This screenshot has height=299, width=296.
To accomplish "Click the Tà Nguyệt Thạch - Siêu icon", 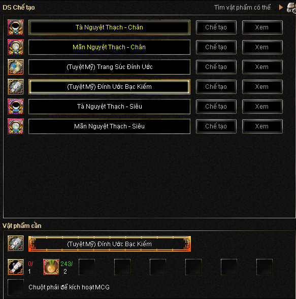I will 16,107.
